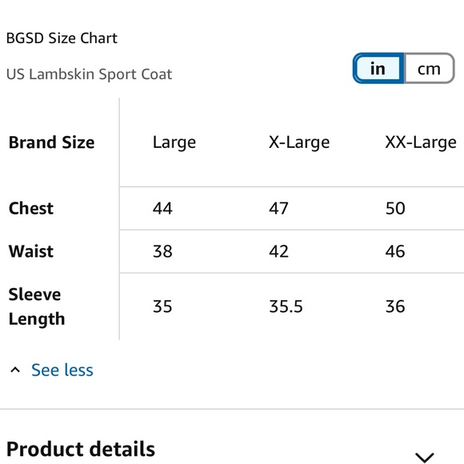Click the XX-Large chest value 50

click(x=395, y=208)
